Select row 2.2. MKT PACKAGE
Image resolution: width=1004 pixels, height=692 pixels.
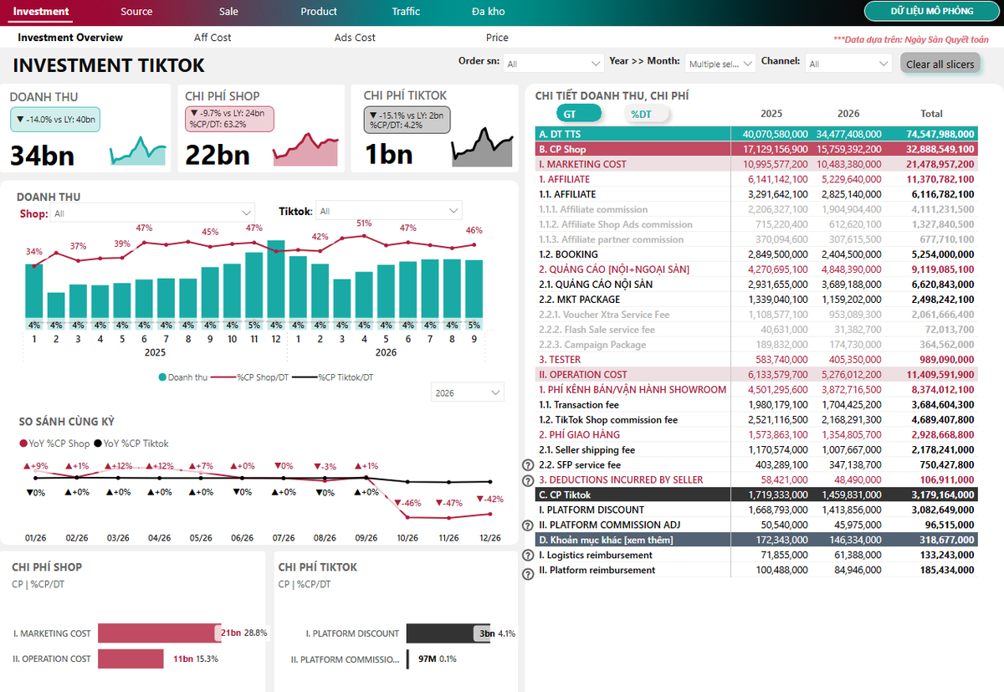(756, 300)
